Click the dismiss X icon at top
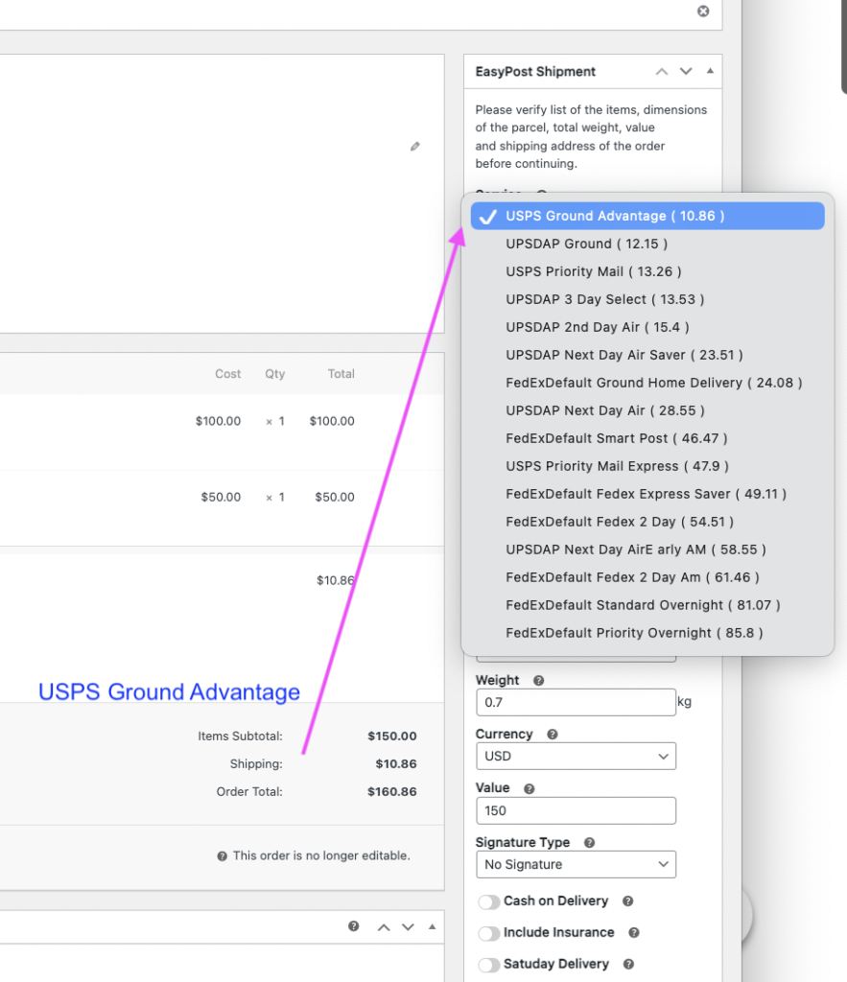 coord(703,12)
